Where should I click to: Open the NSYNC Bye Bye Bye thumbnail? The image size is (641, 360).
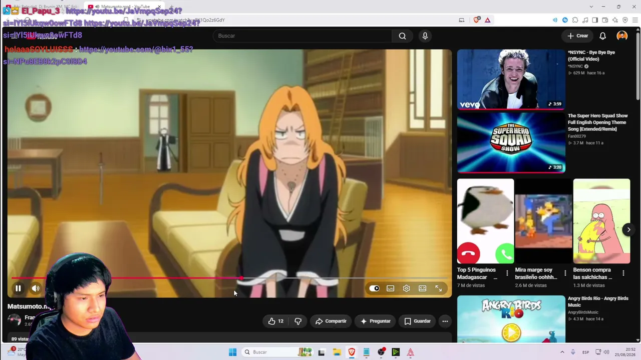pyautogui.click(x=511, y=79)
